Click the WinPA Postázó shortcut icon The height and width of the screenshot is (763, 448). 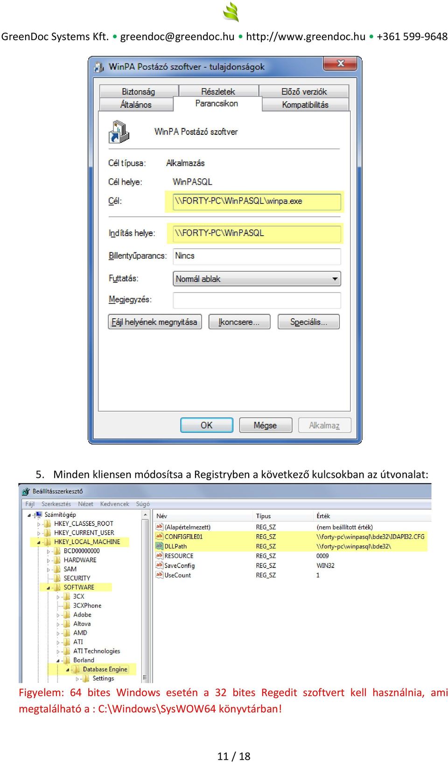[119, 132]
